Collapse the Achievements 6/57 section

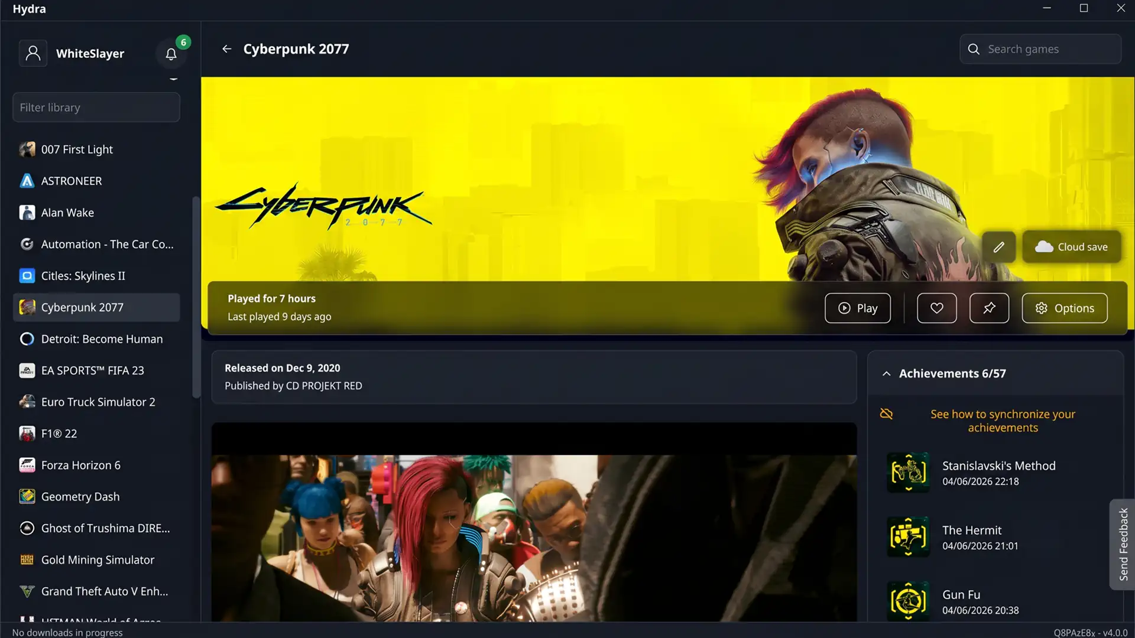(x=886, y=373)
